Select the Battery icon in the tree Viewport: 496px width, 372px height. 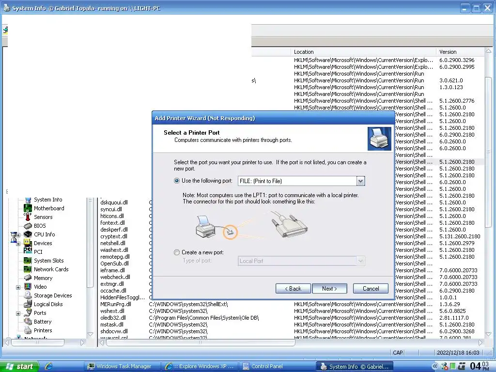[x=28, y=322]
